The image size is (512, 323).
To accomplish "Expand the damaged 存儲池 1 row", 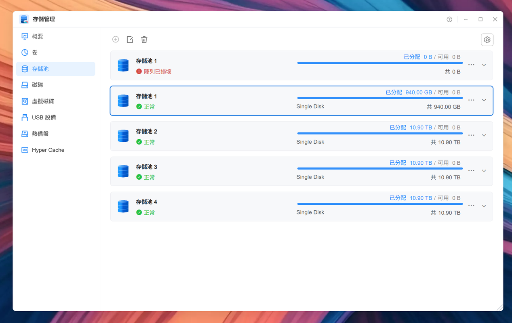I will (484, 65).
